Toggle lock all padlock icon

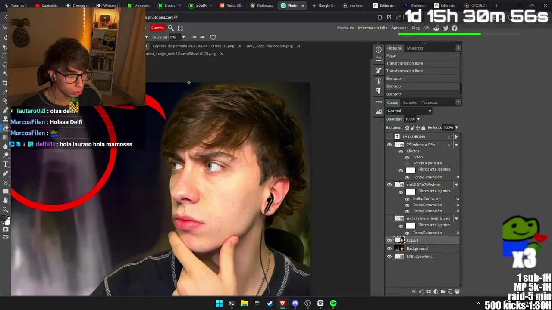tap(423, 127)
